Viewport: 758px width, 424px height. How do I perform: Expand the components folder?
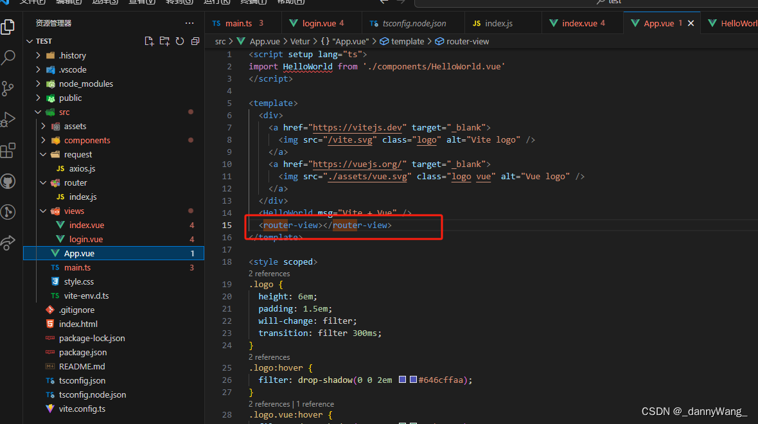[43, 140]
